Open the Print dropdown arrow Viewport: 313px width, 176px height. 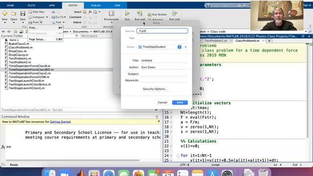(x=41, y=22)
